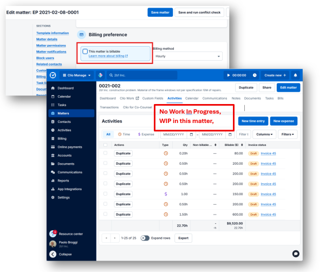Screen dimensions: 325x272
Task: Select the checkbox of the 80.00 row
Action: pos(105,153)
